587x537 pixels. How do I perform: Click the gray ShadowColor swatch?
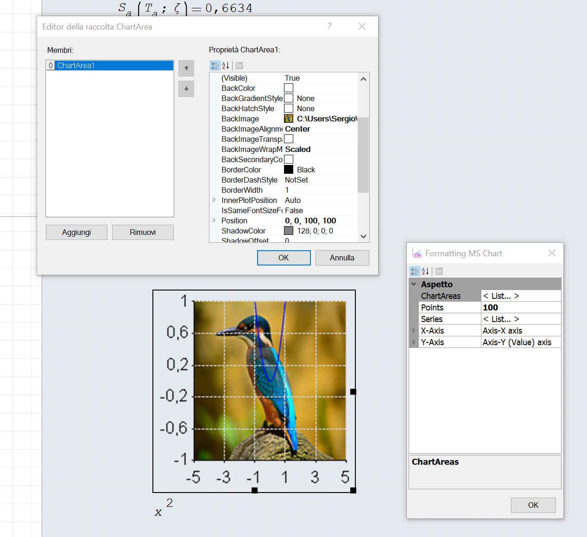289,231
